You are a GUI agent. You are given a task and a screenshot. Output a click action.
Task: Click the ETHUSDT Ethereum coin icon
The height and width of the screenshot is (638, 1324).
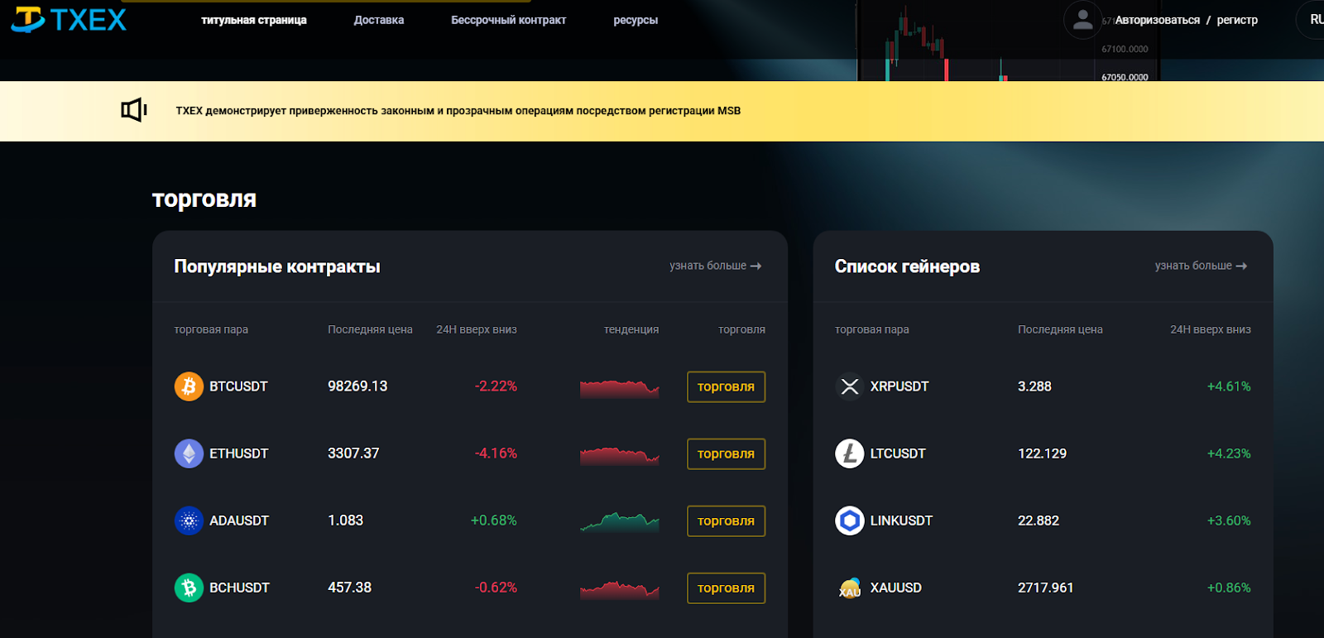(189, 453)
